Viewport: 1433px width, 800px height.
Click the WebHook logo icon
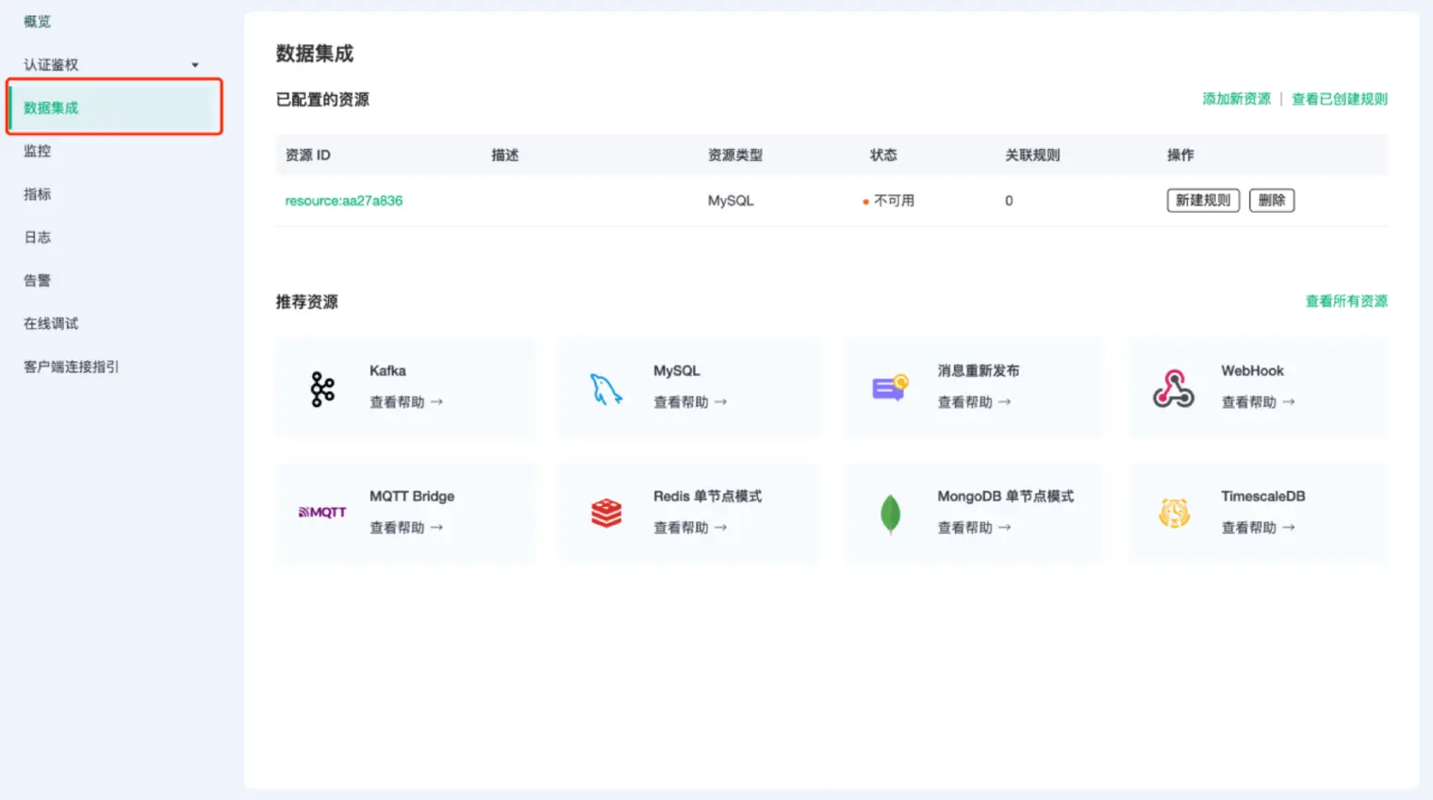click(x=1174, y=388)
